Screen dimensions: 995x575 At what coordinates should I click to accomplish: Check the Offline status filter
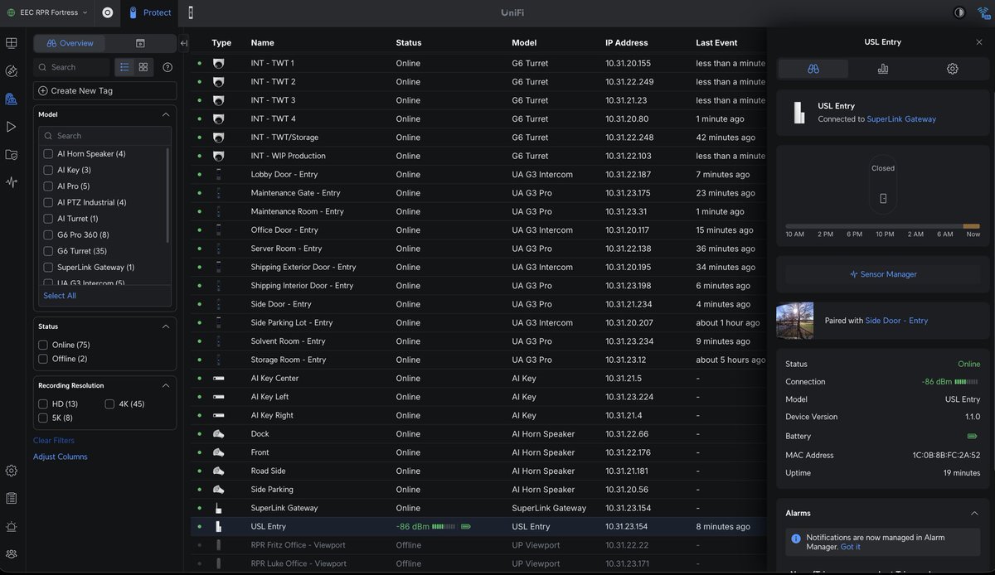pyautogui.click(x=43, y=359)
